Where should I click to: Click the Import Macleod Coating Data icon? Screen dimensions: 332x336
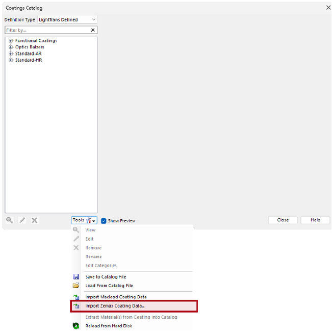tap(76, 297)
